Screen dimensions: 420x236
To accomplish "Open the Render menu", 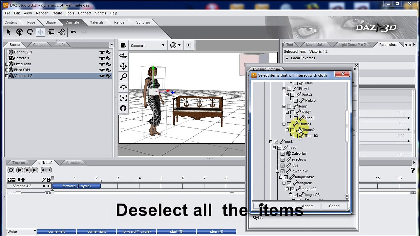I will 42,13.
